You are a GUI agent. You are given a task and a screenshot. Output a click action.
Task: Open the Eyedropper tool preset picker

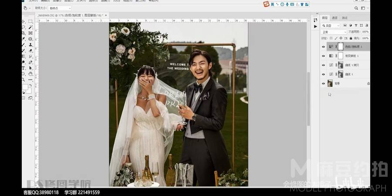tap(27, 8)
